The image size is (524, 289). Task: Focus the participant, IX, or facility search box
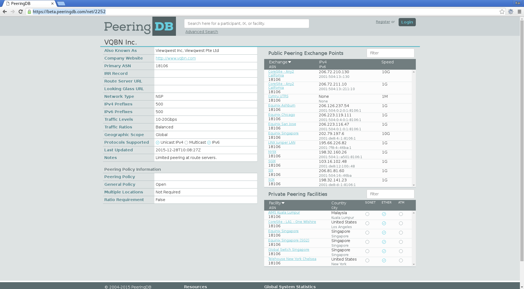(246, 23)
